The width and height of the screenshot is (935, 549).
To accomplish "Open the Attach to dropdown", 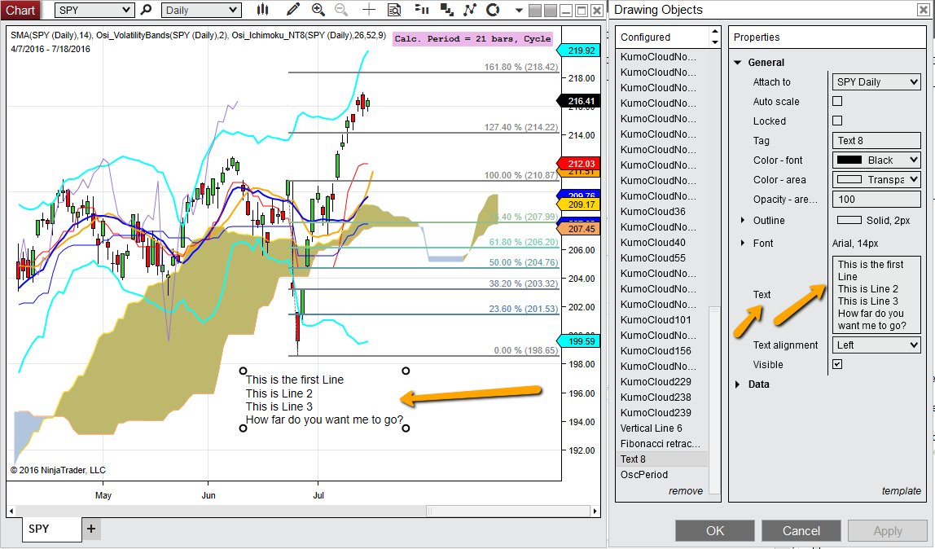I will click(876, 82).
